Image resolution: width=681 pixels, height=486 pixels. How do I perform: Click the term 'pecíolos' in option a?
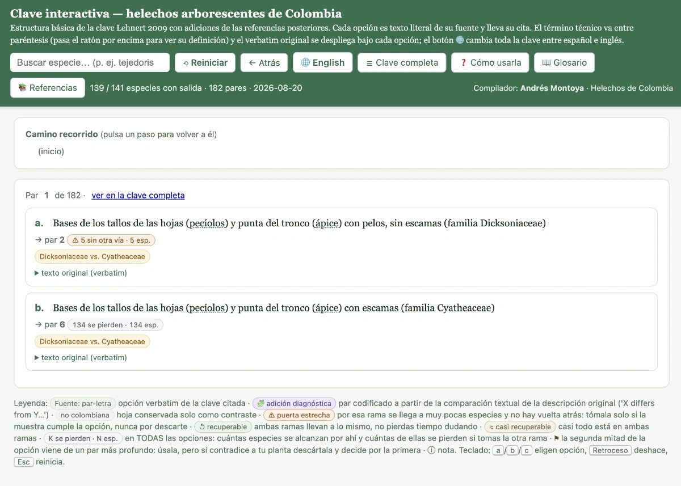click(x=207, y=223)
